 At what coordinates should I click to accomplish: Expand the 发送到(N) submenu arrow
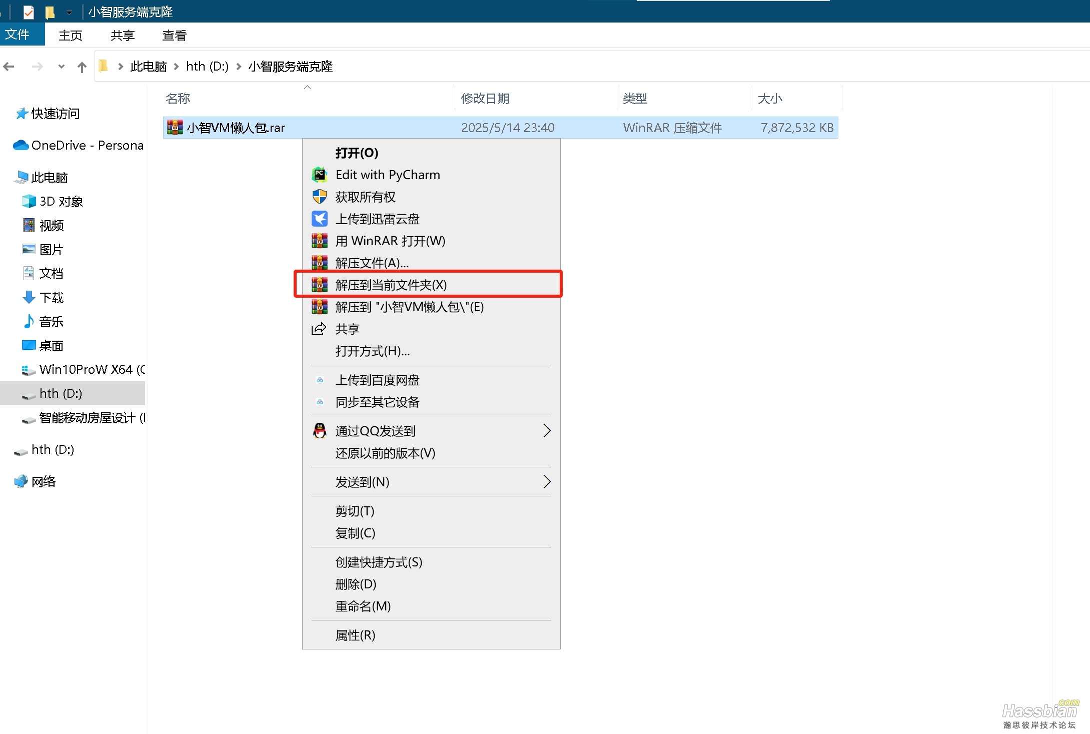point(547,482)
